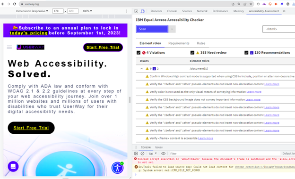Switch to the Requirements tab
This screenshot has width=295, height=179.
tap(179, 43)
